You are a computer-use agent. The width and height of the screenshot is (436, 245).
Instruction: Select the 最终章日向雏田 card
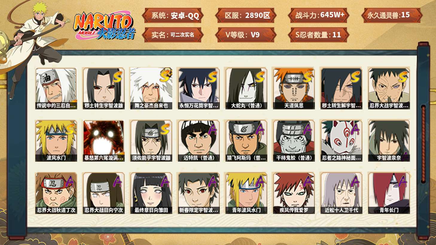pos(151,193)
